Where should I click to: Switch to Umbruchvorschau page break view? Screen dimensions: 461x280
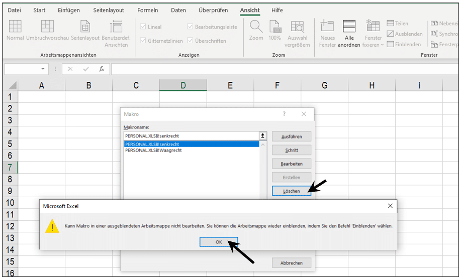tap(47, 27)
